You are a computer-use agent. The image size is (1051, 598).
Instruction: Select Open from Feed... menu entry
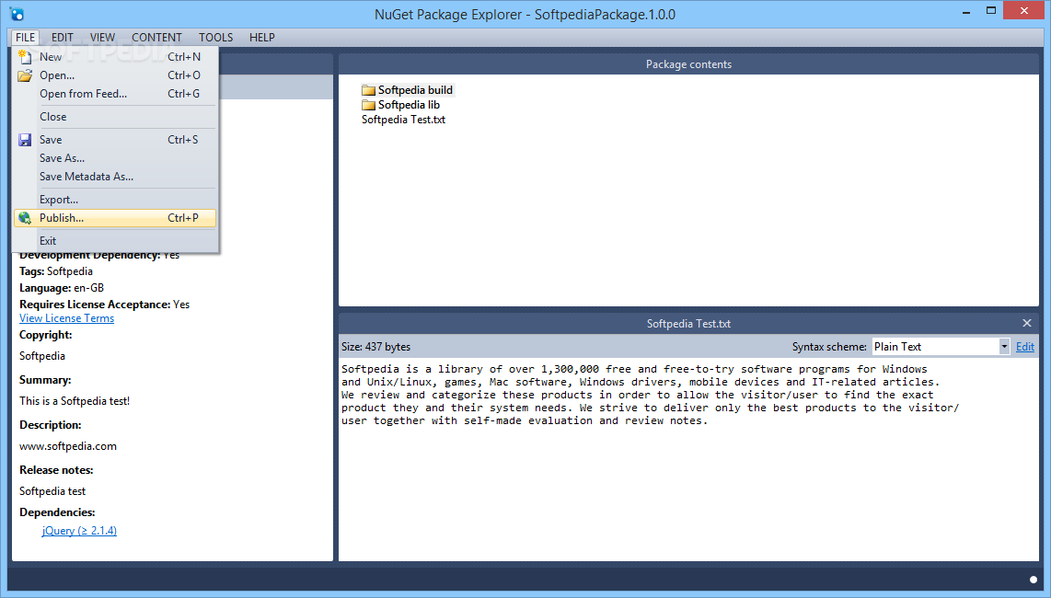pyautogui.click(x=115, y=94)
